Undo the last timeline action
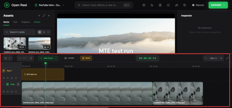Image resolution: width=232 pixels, height=108 pixels. [6, 58]
